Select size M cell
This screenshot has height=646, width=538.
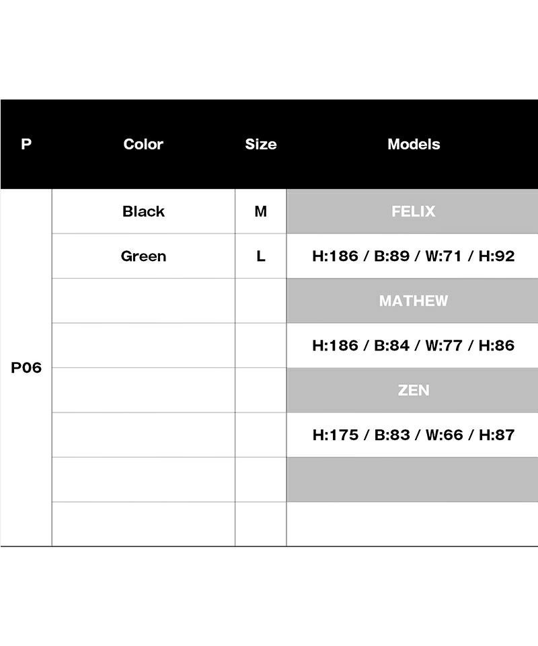point(260,211)
